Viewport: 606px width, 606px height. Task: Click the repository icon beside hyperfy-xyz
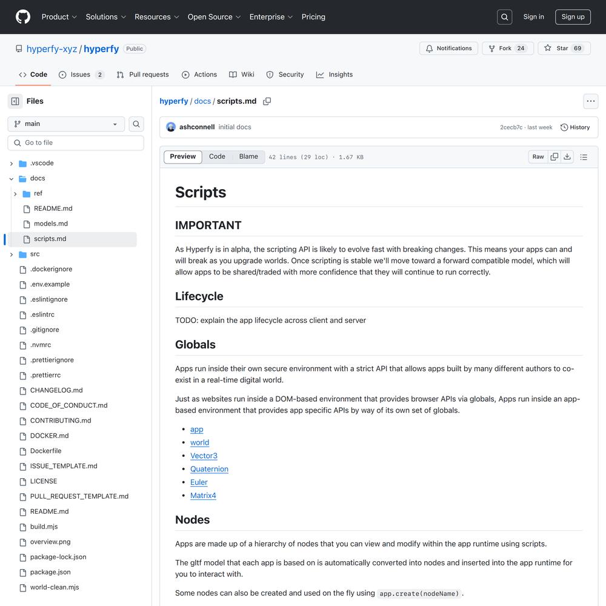pos(19,48)
